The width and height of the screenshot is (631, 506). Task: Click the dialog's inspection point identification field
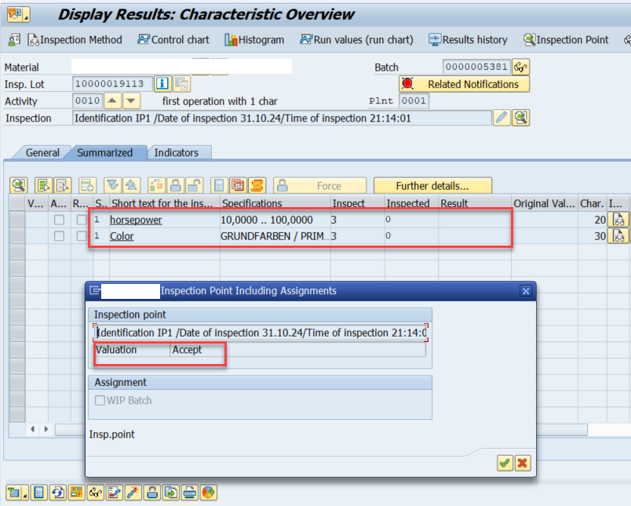click(x=261, y=333)
